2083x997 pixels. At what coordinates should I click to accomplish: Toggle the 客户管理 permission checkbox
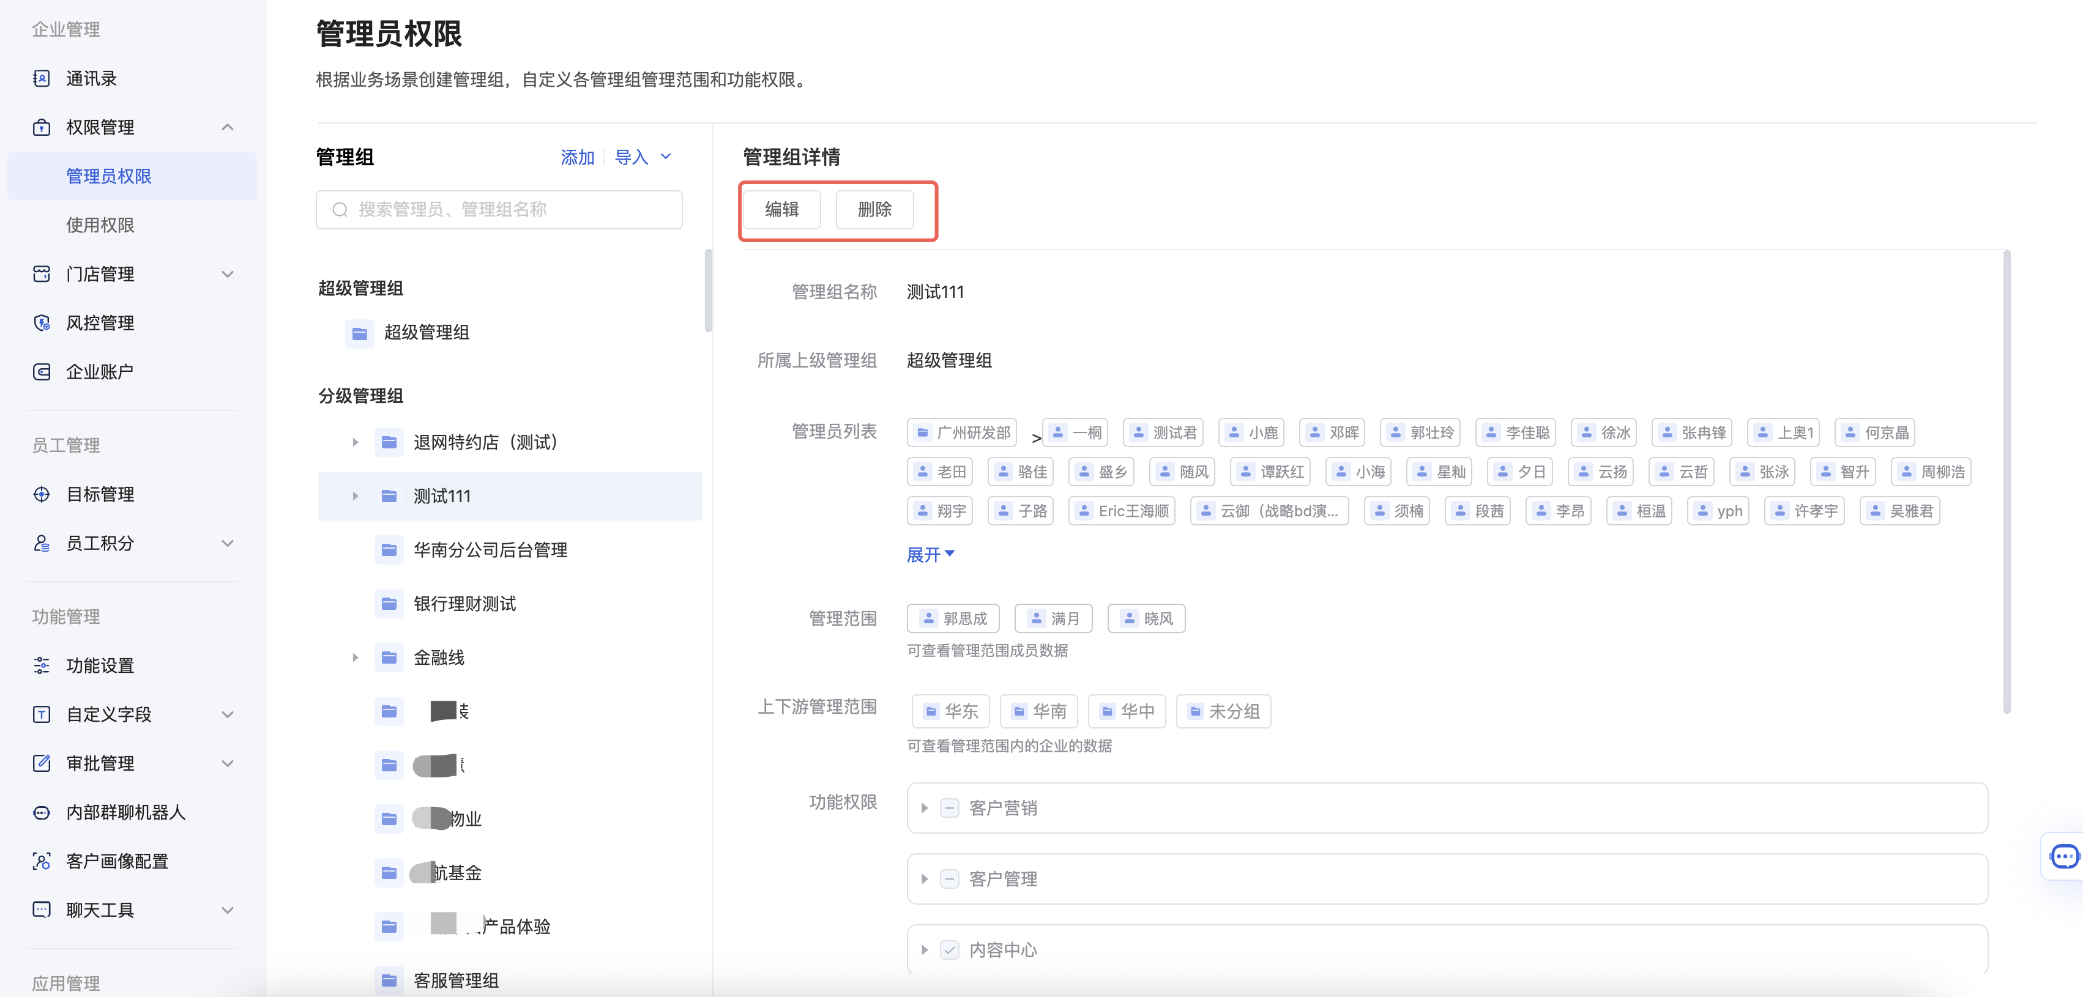click(x=950, y=879)
